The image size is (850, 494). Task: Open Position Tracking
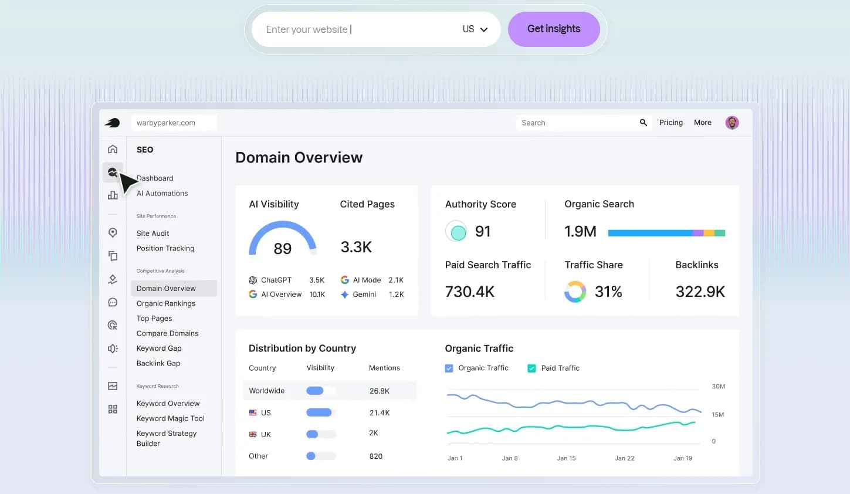click(x=165, y=249)
